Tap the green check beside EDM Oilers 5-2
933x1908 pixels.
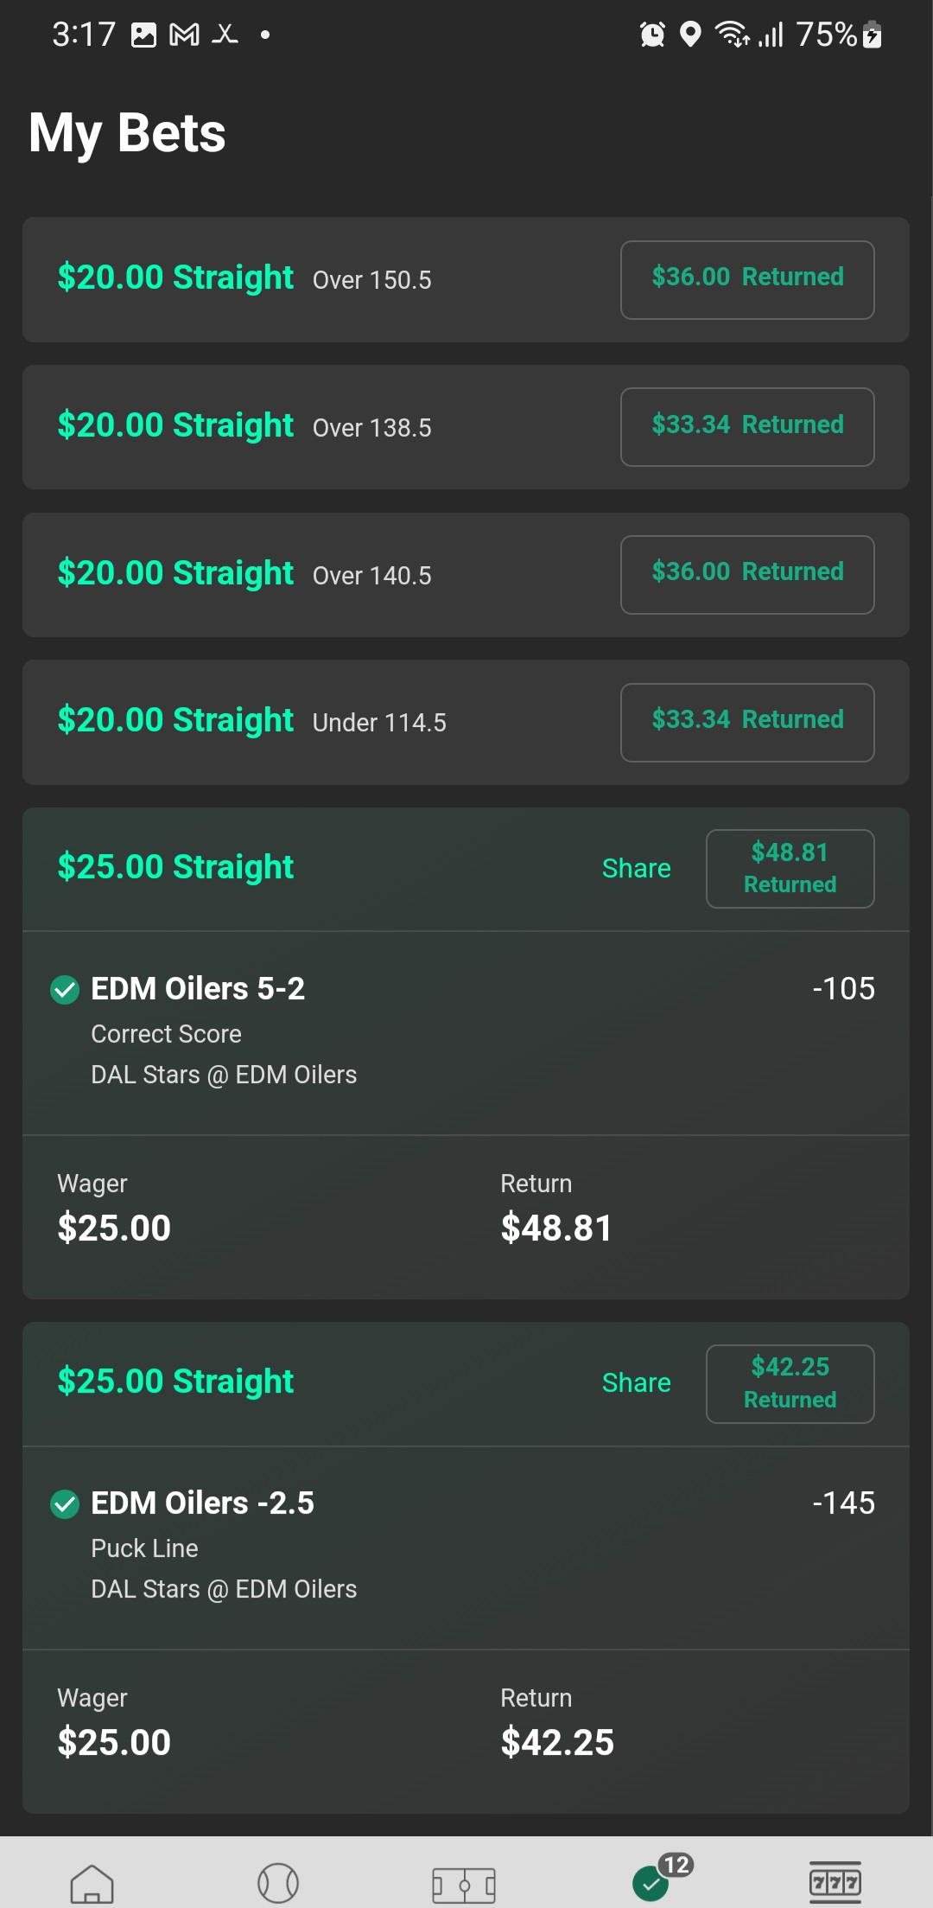click(65, 989)
